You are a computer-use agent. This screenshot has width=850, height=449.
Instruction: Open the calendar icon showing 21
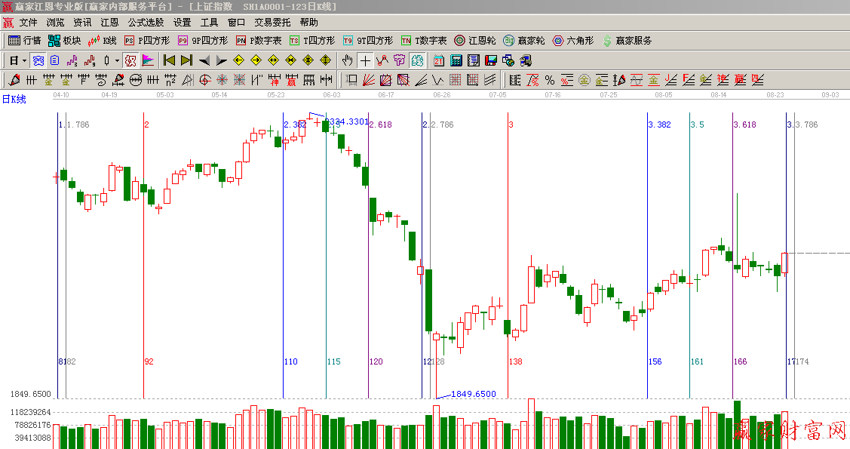(x=439, y=60)
